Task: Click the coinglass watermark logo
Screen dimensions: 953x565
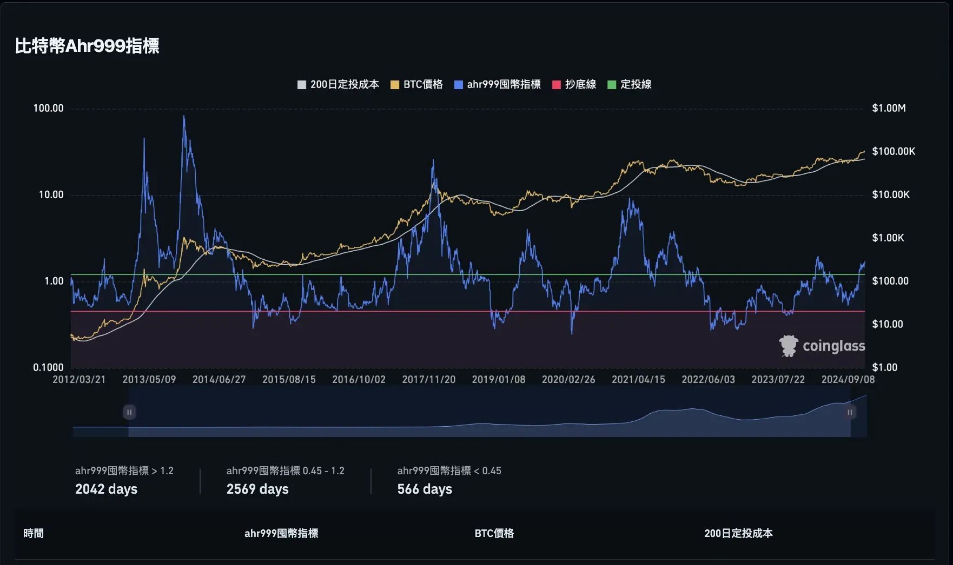Action: point(822,346)
